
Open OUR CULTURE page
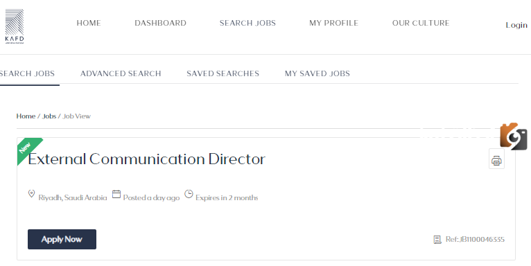tap(421, 23)
